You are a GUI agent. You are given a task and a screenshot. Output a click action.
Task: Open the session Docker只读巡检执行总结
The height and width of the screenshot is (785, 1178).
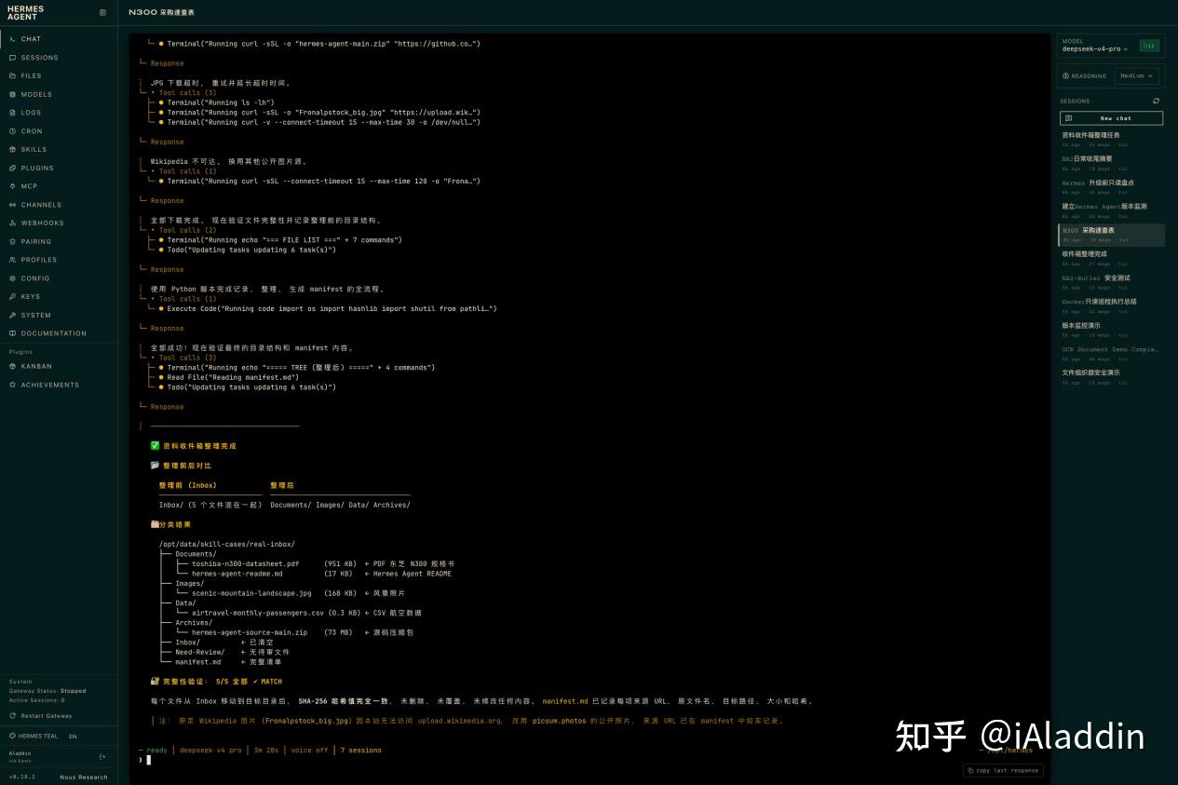(x=1111, y=305)
